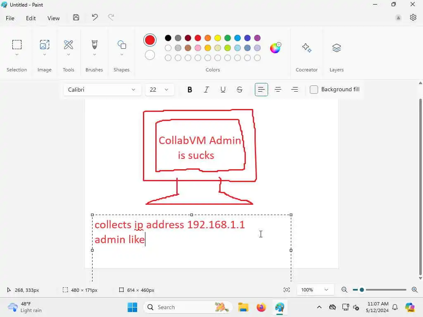
Task: Launch Firefox from the taskbar
Action: tap(261, 307)
